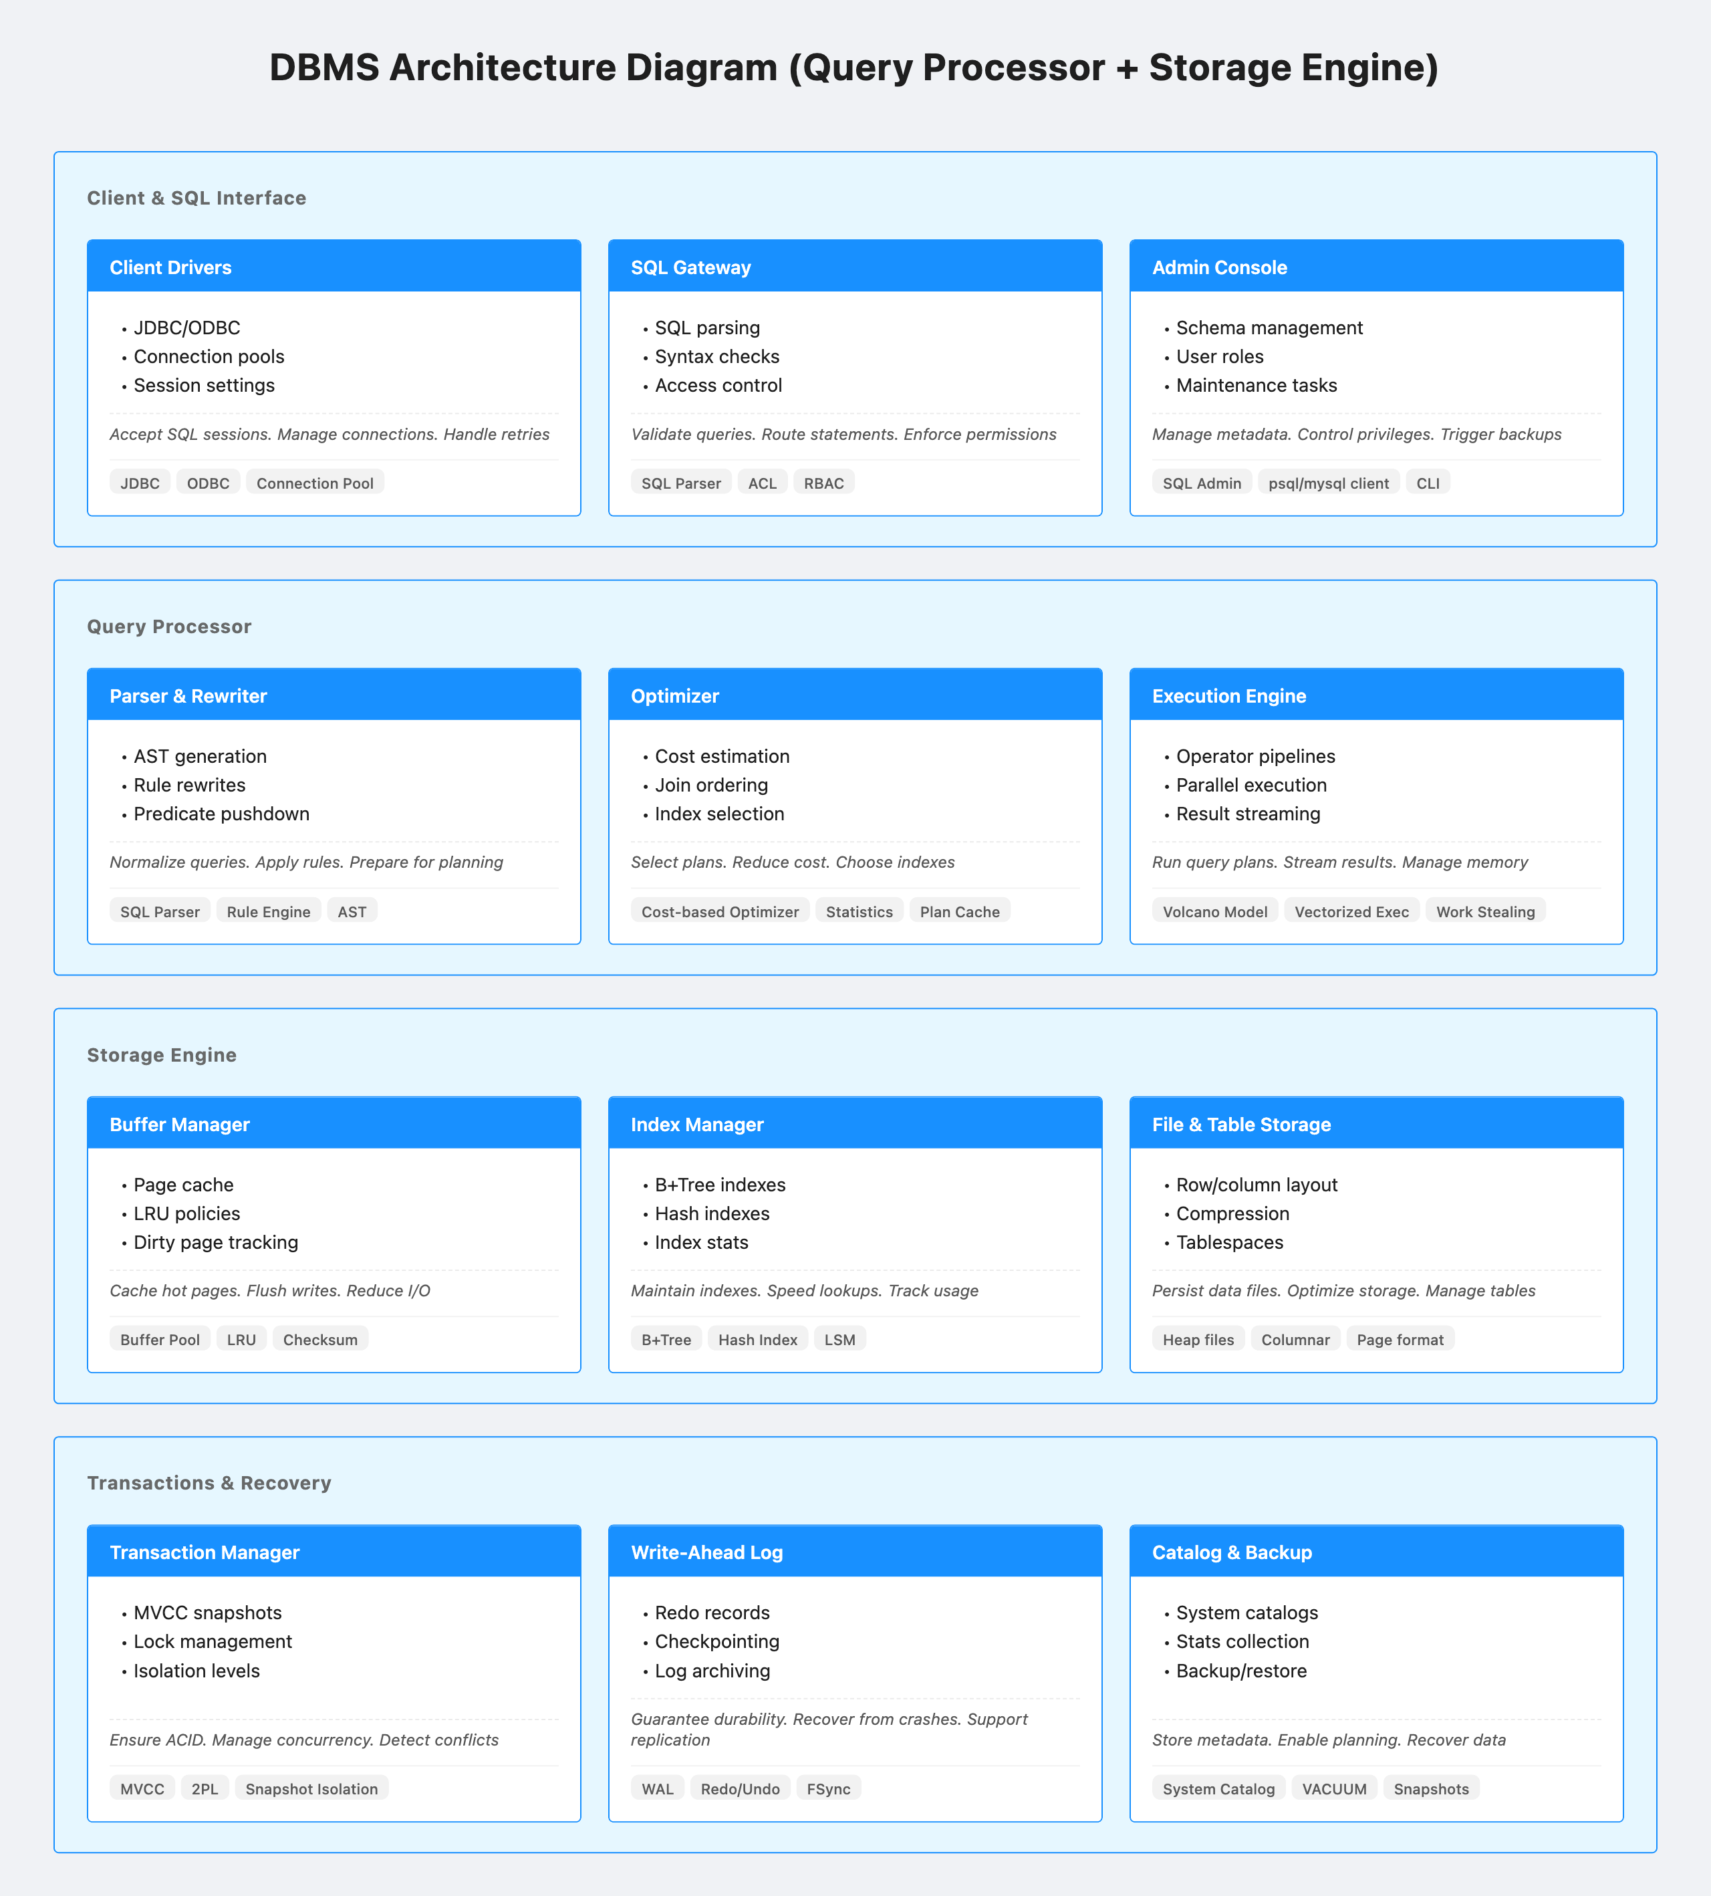Image resolution: width=1711 pixels, height=1896 pixels.
Task: Select the SQL Gateway header
Action: (855, 267)
